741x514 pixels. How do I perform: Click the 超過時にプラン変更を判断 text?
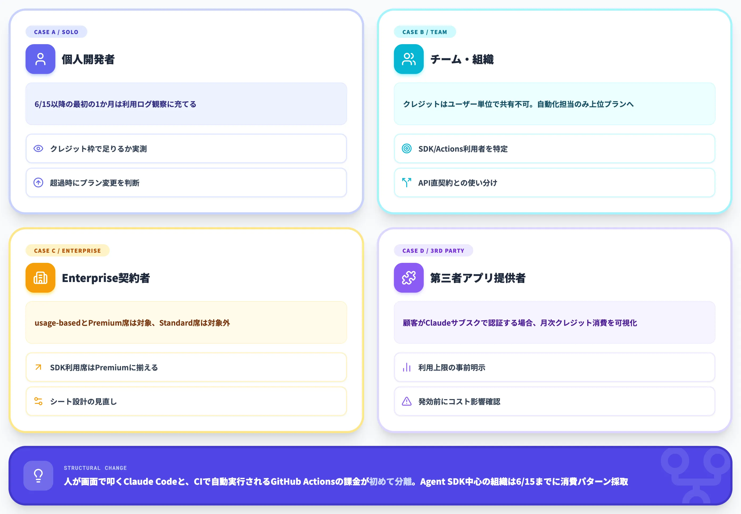tap(95, 183)
